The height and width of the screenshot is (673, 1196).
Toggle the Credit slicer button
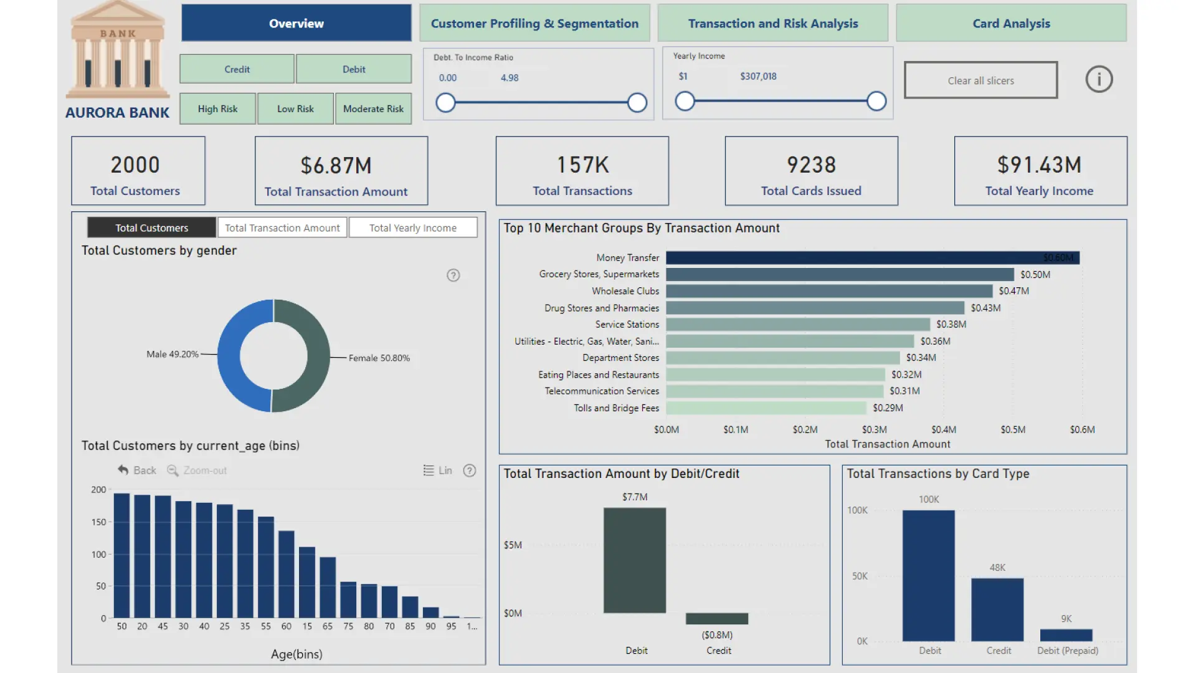[237, 69]
